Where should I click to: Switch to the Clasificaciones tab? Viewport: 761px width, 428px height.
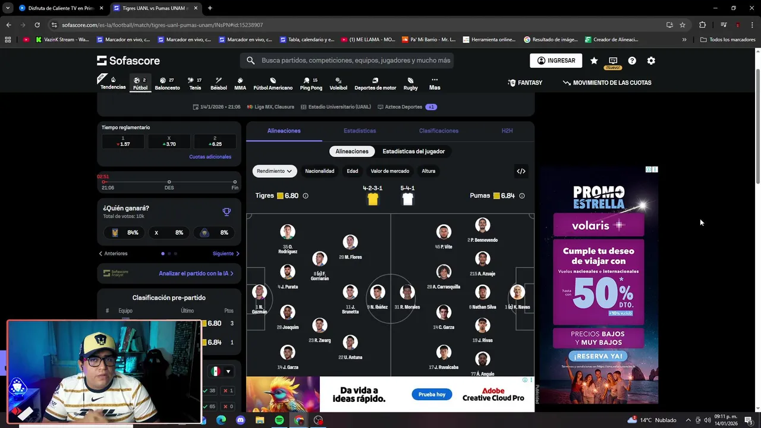pyautogui.click(x=439, y=131)
